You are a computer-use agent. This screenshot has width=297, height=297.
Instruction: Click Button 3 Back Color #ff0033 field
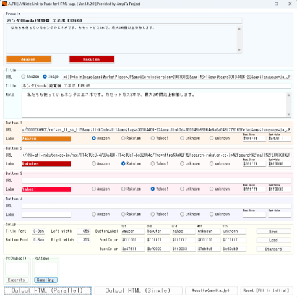280,189
